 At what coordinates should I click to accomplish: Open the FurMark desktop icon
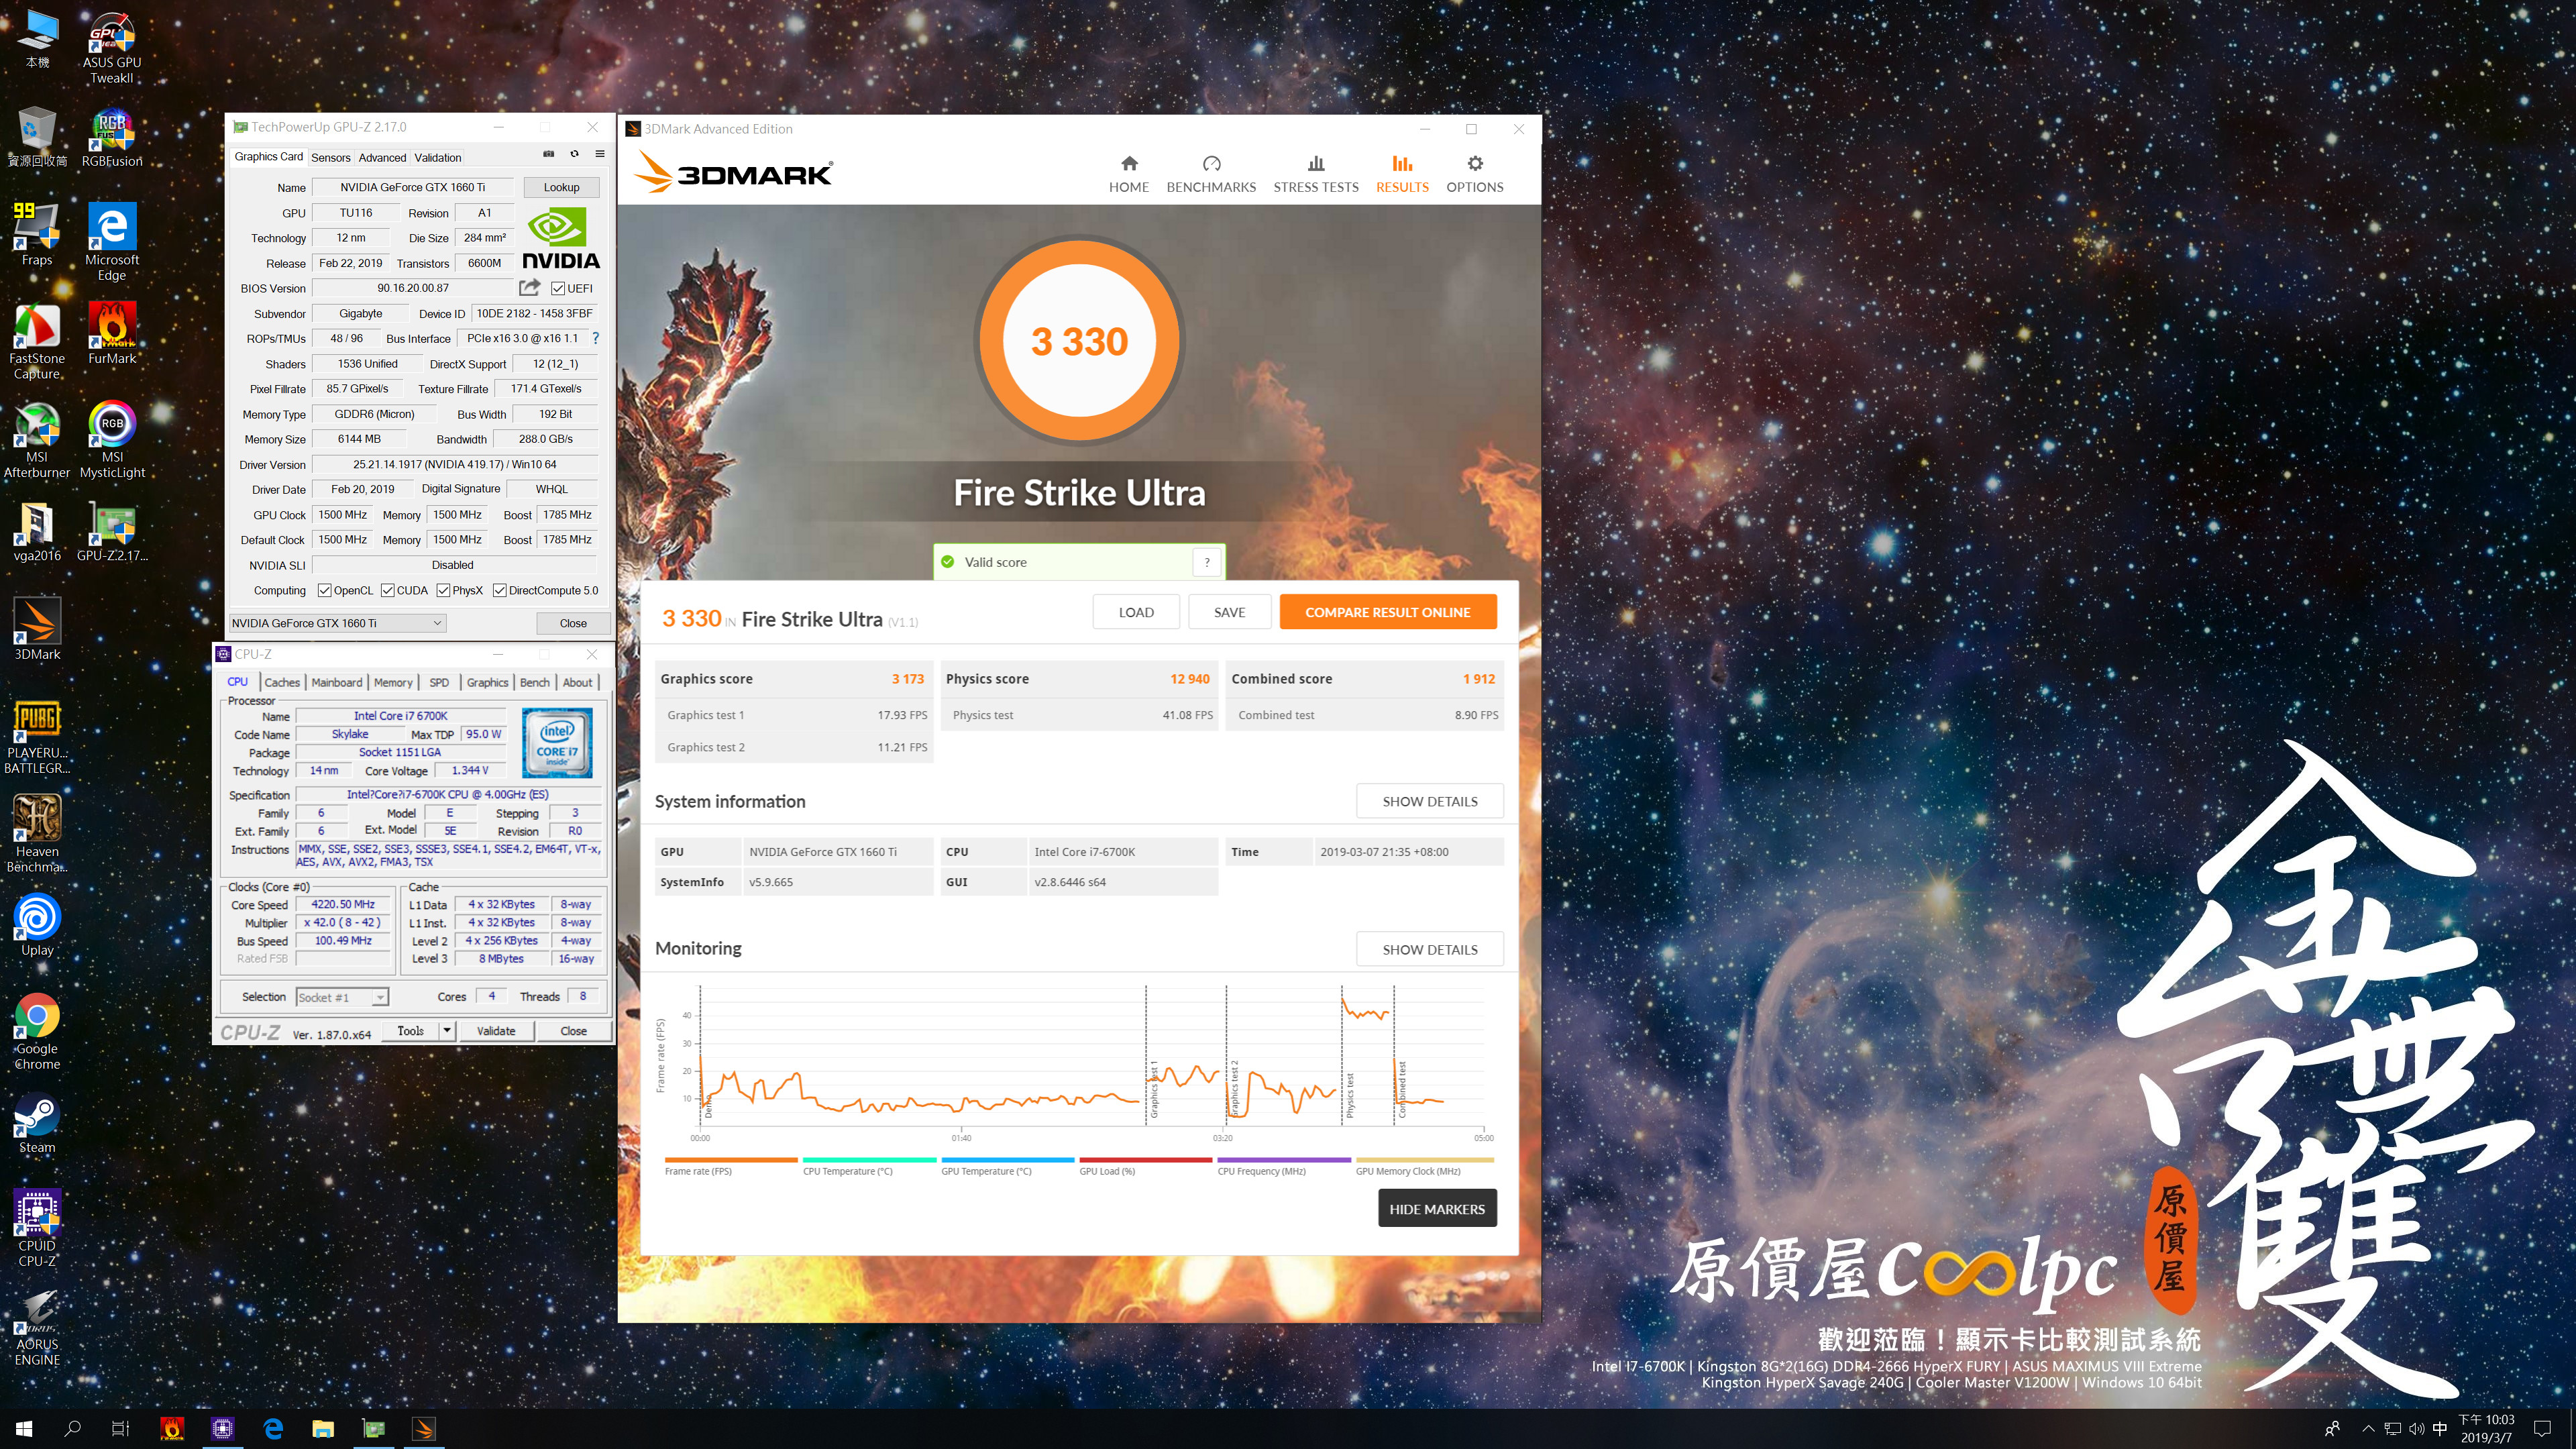pos(112,334)
